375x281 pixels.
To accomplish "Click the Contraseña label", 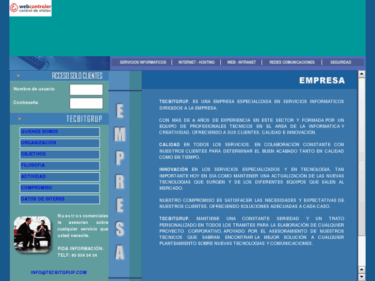I will point(26,103).
